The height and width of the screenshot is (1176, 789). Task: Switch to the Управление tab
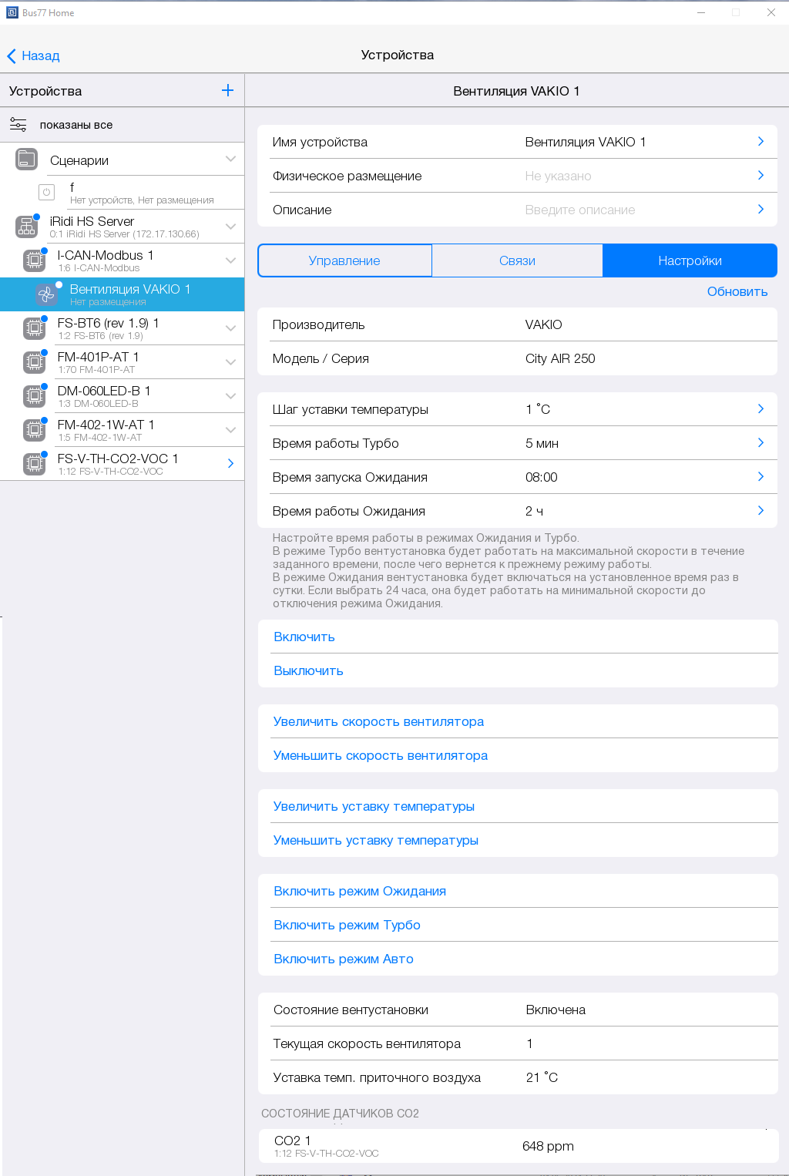[x=344, y=260]
